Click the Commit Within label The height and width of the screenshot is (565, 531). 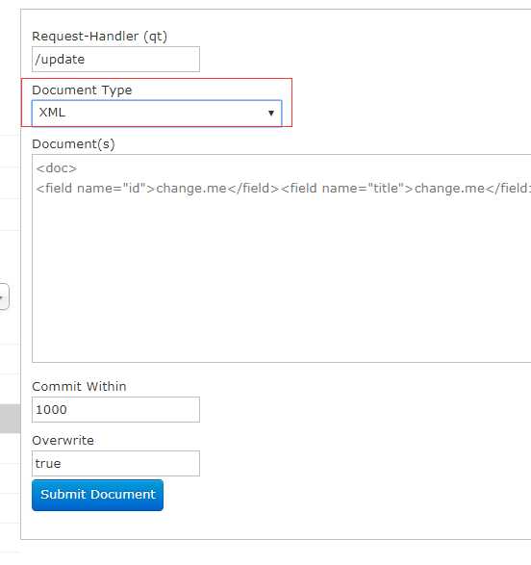tap(79, 386)
